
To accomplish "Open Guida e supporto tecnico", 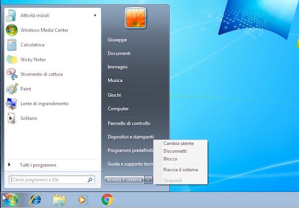I will click(x=130, y=164).
